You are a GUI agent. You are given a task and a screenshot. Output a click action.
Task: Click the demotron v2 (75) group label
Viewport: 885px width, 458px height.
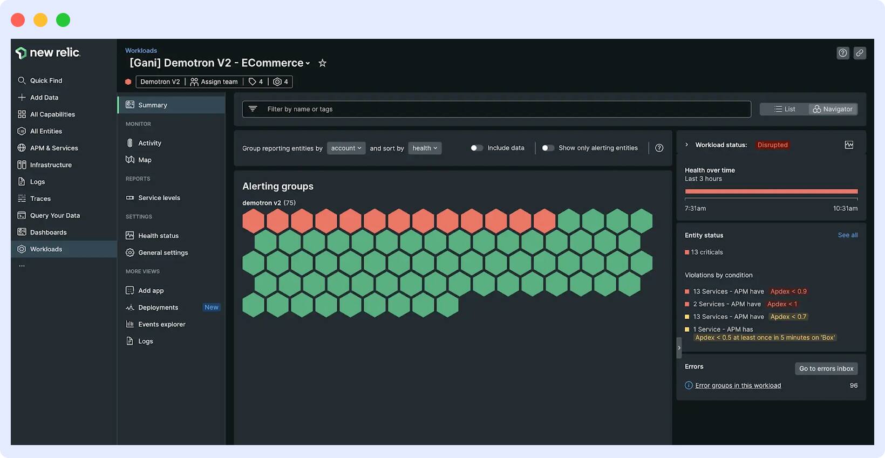point(269,203)
